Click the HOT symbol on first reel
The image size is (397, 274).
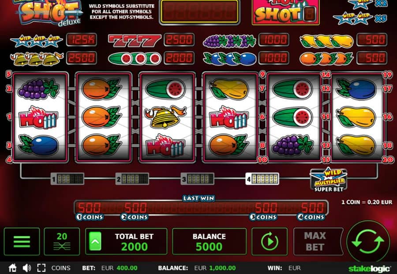[38, 118]
